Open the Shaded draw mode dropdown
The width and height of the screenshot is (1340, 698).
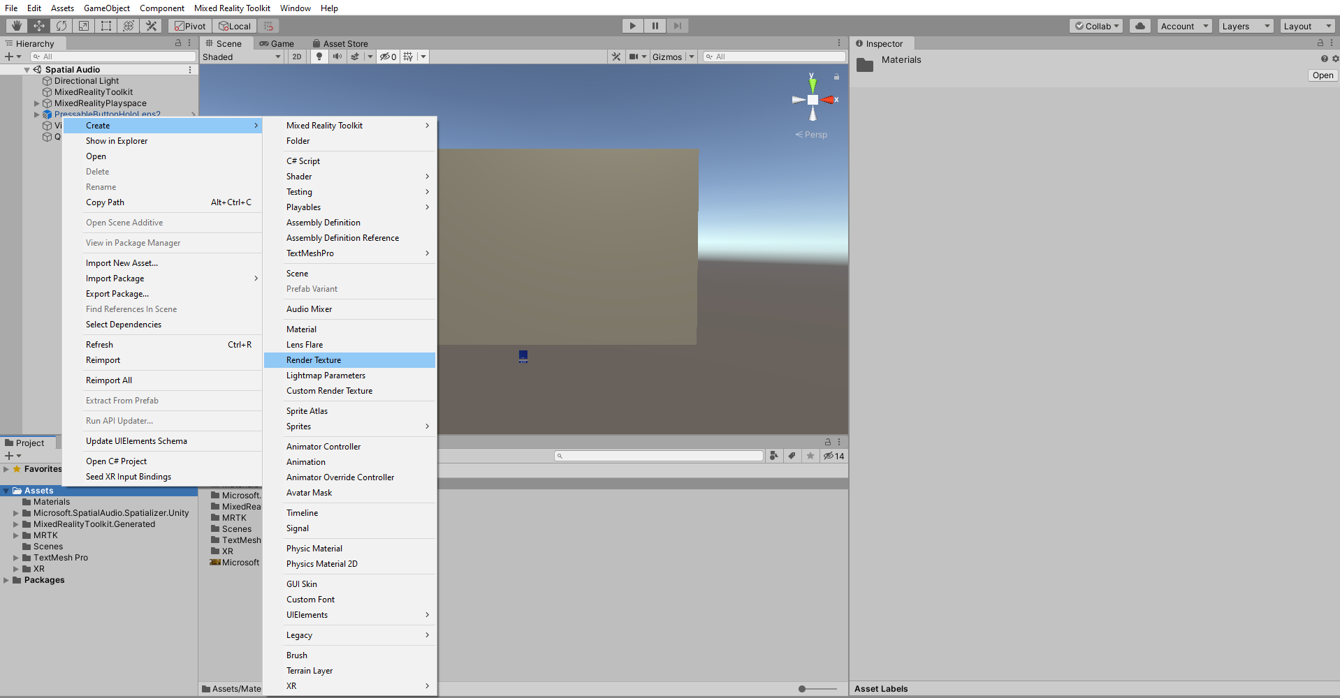(242, 57)
